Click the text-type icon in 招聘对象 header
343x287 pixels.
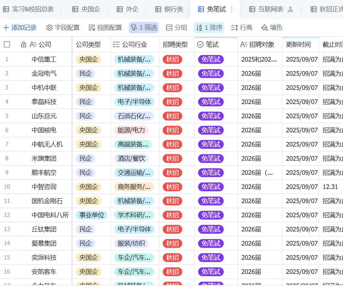point(244,45)
